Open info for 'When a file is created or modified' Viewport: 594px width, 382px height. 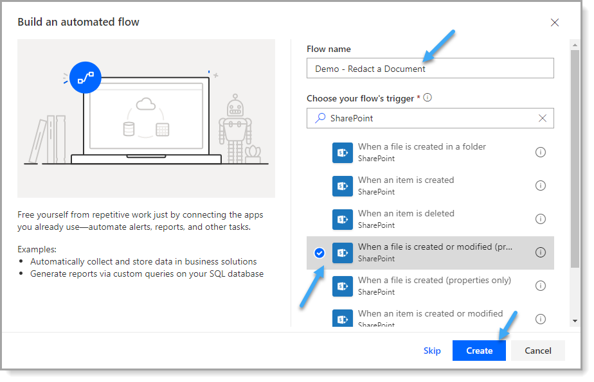[540, 252]
